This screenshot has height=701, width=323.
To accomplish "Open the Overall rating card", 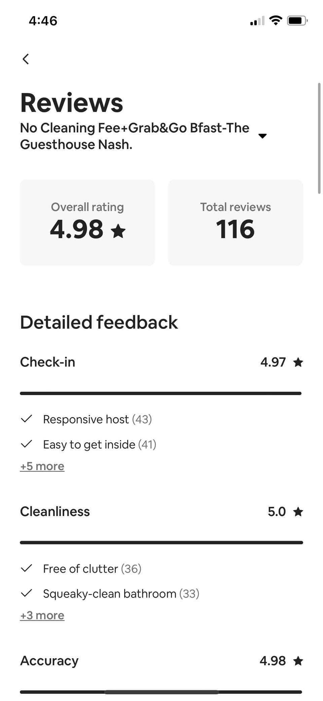I will click(87, 222).
